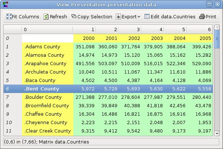Select the .Arapahoe County cell
The height and width of the screenshot is (149, 223).
(48, 63)
